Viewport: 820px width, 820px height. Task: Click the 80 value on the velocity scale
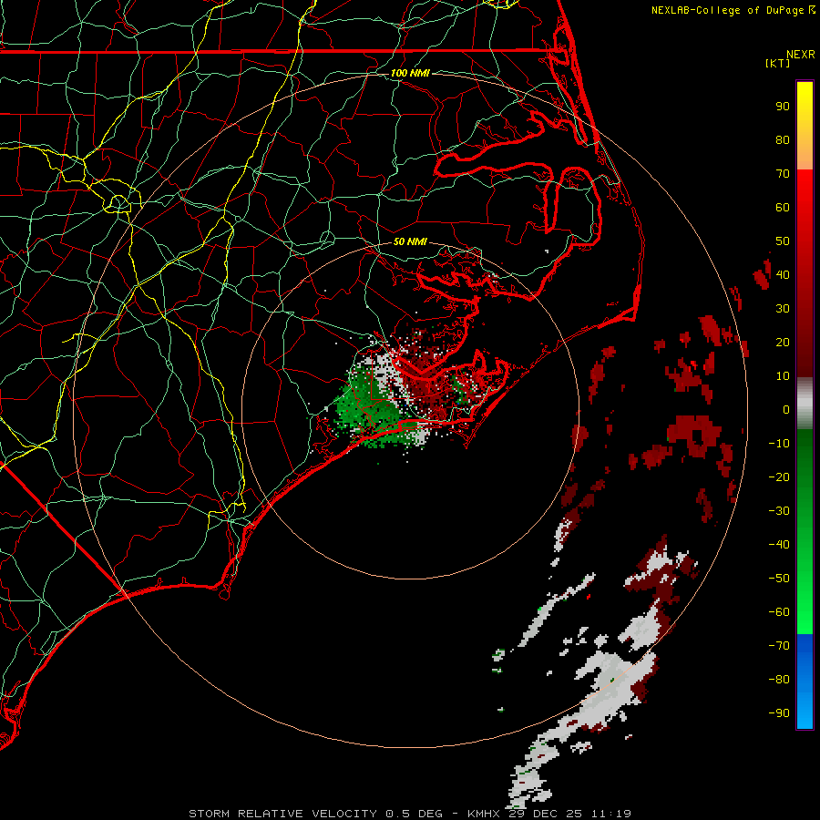(x=783, y=139)
